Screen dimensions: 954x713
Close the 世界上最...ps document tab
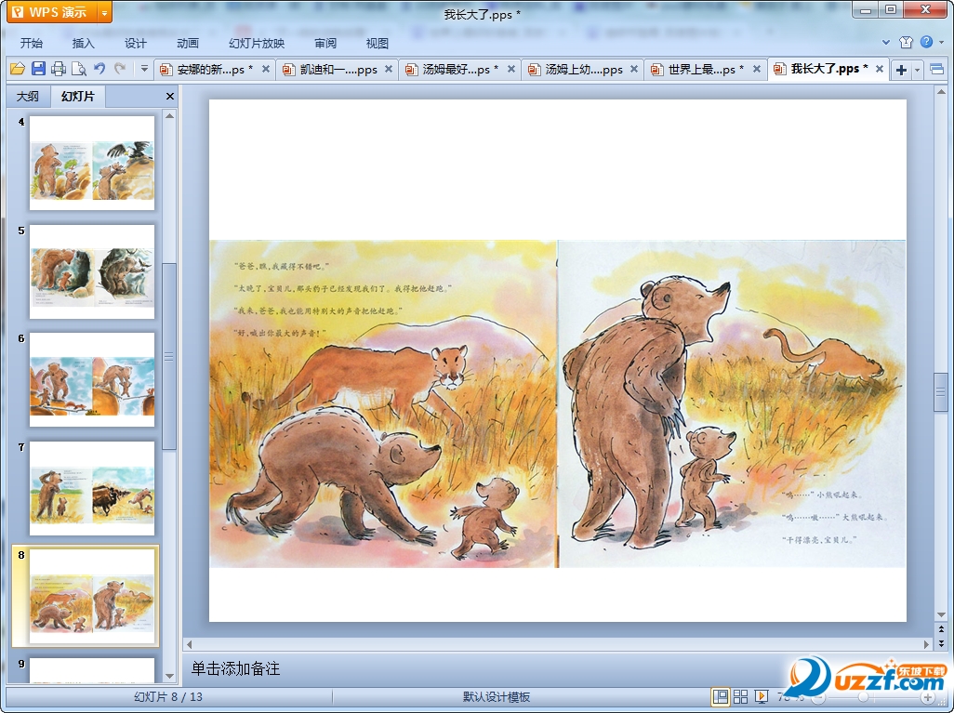point(757,70)
